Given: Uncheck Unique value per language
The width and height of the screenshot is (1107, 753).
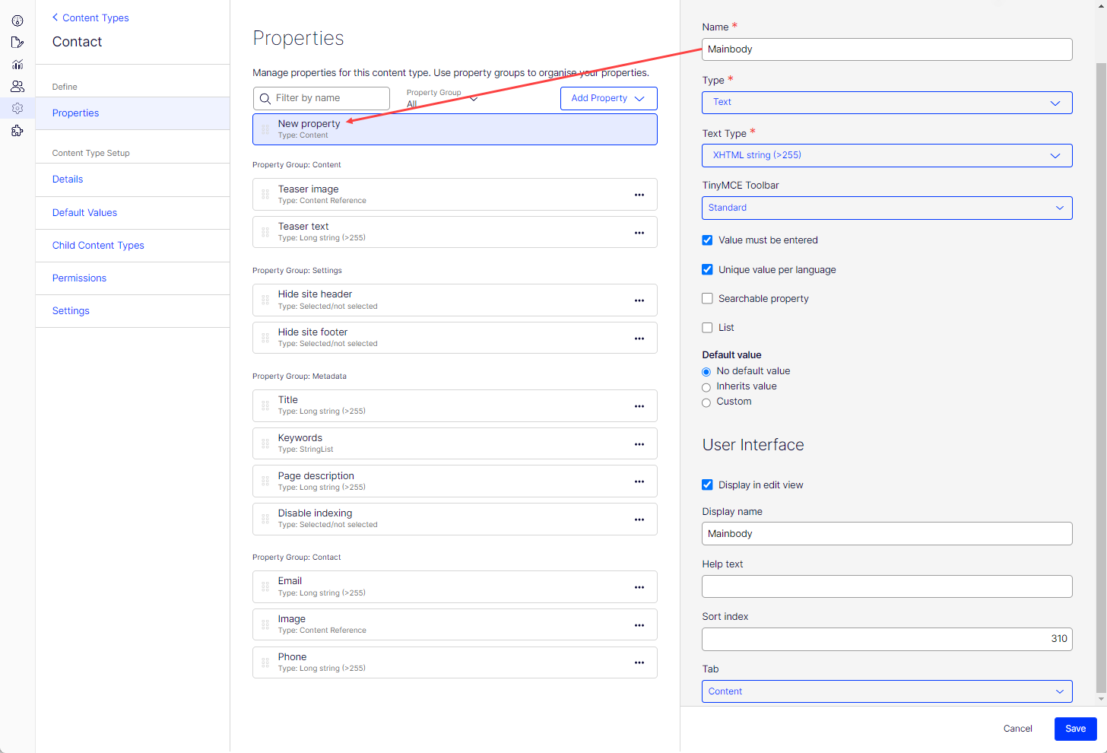Looking at the screenshot, I should click(x=707, y=269).
